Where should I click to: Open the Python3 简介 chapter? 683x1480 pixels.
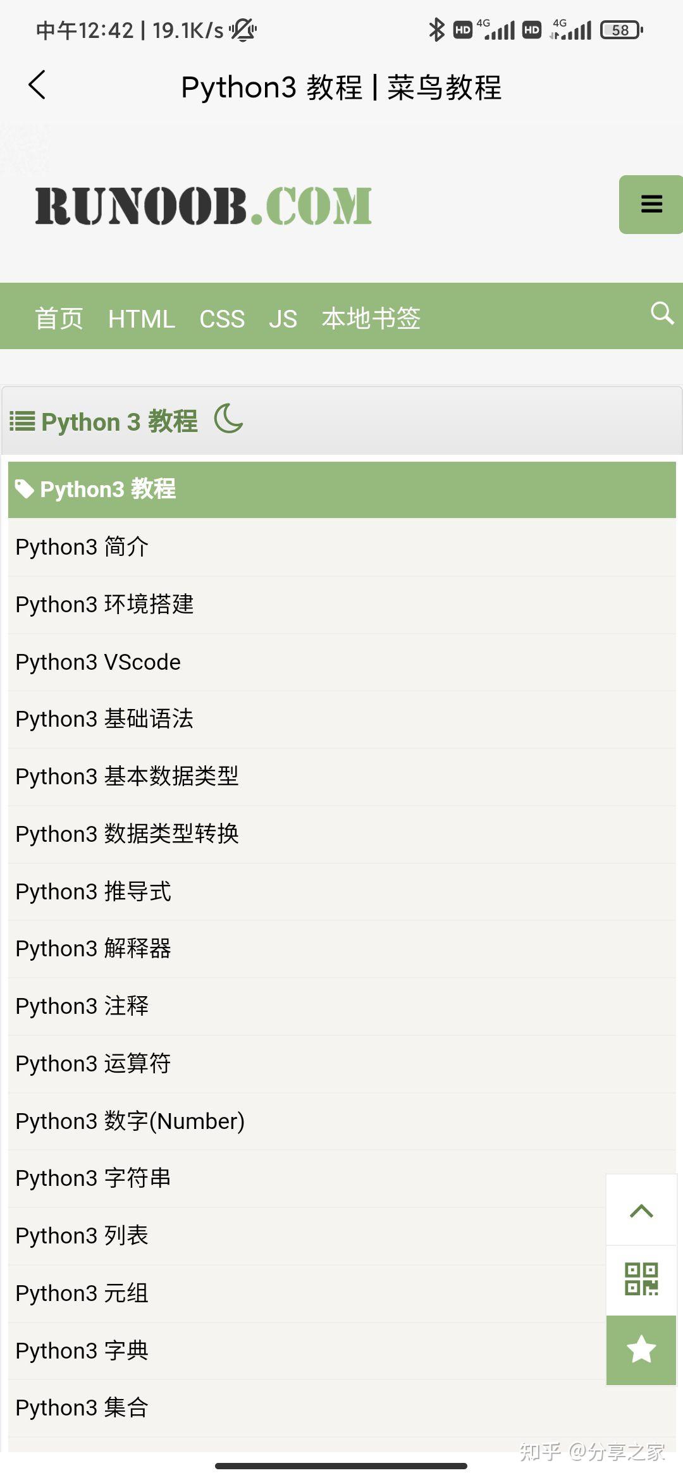(342, 547)
